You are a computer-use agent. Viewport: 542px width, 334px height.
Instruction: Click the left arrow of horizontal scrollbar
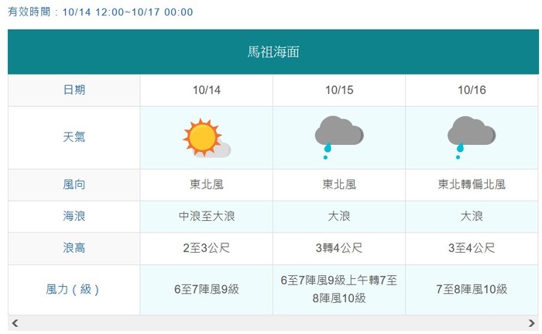[15, 323]
